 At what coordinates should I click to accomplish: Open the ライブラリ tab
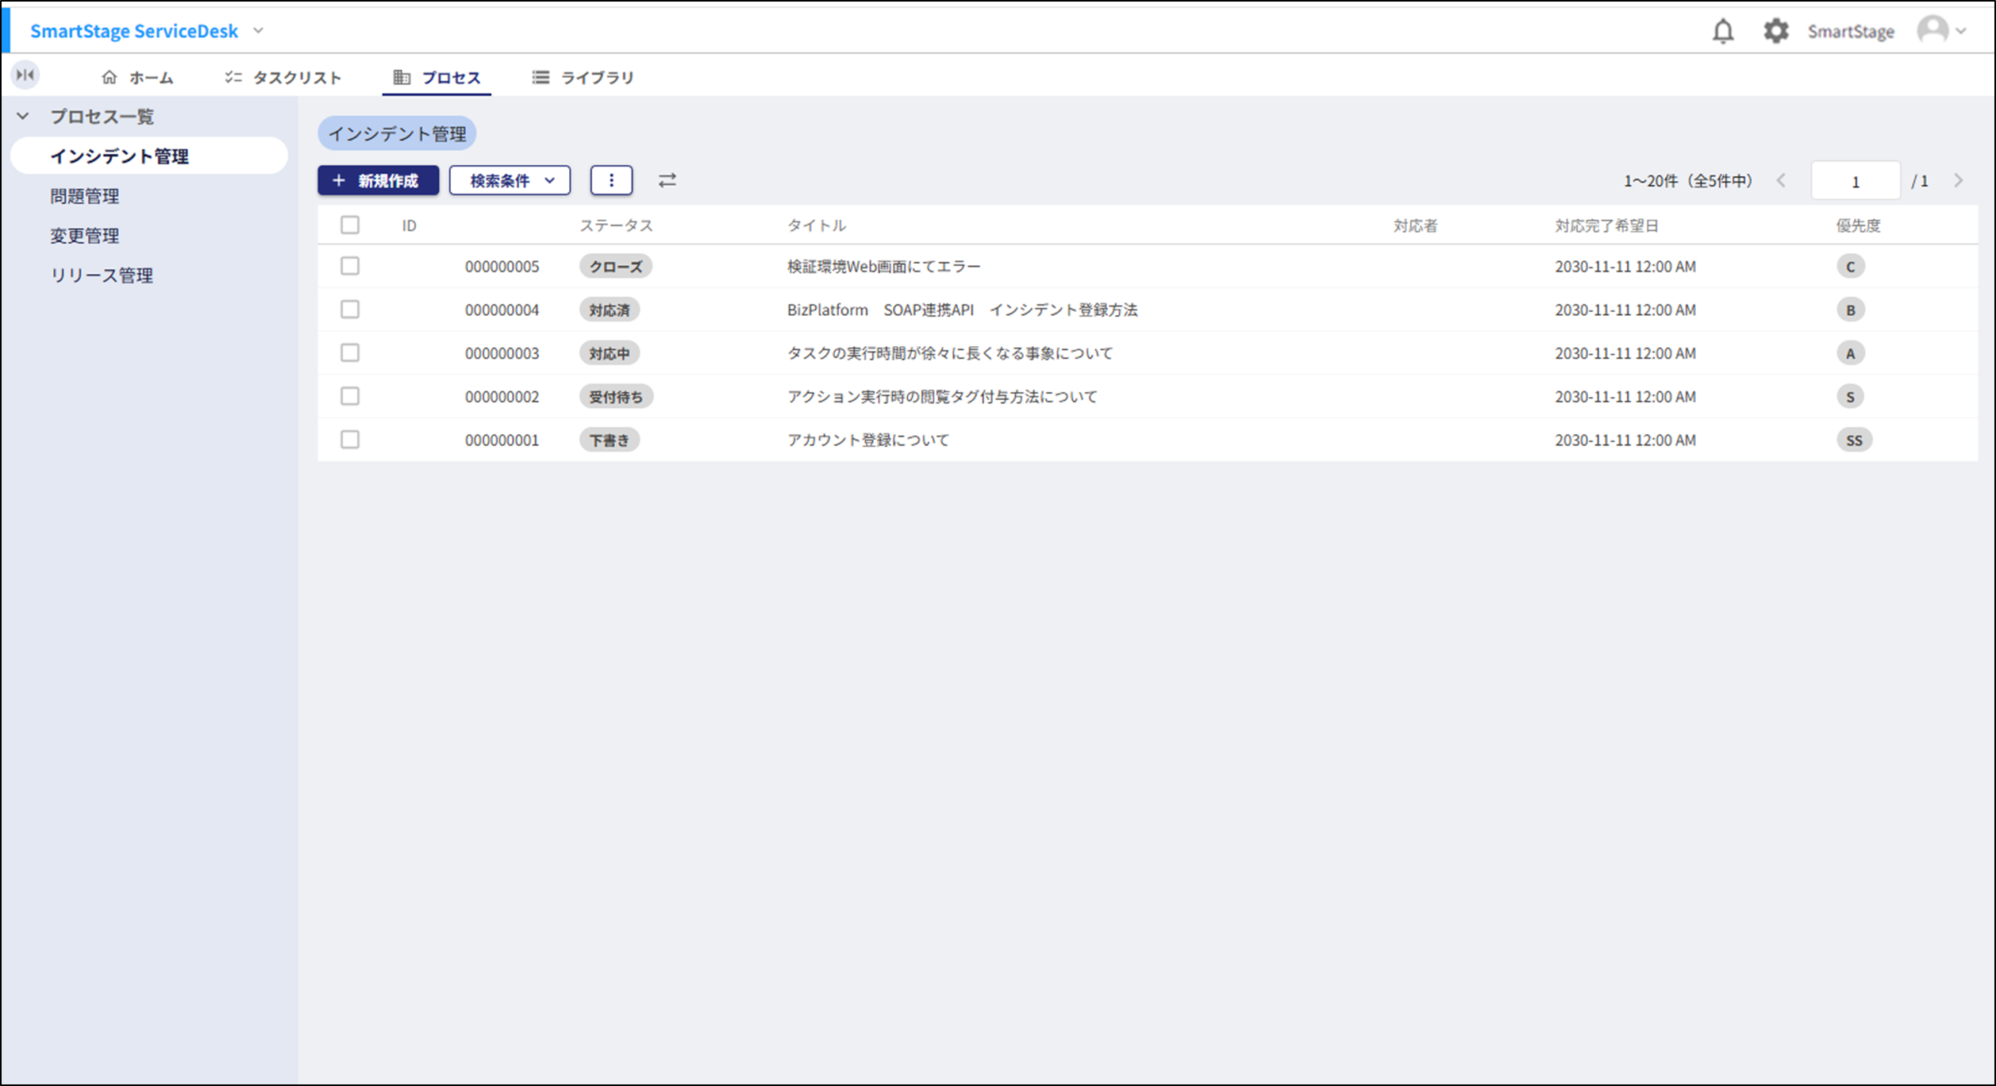pos(583,78)
